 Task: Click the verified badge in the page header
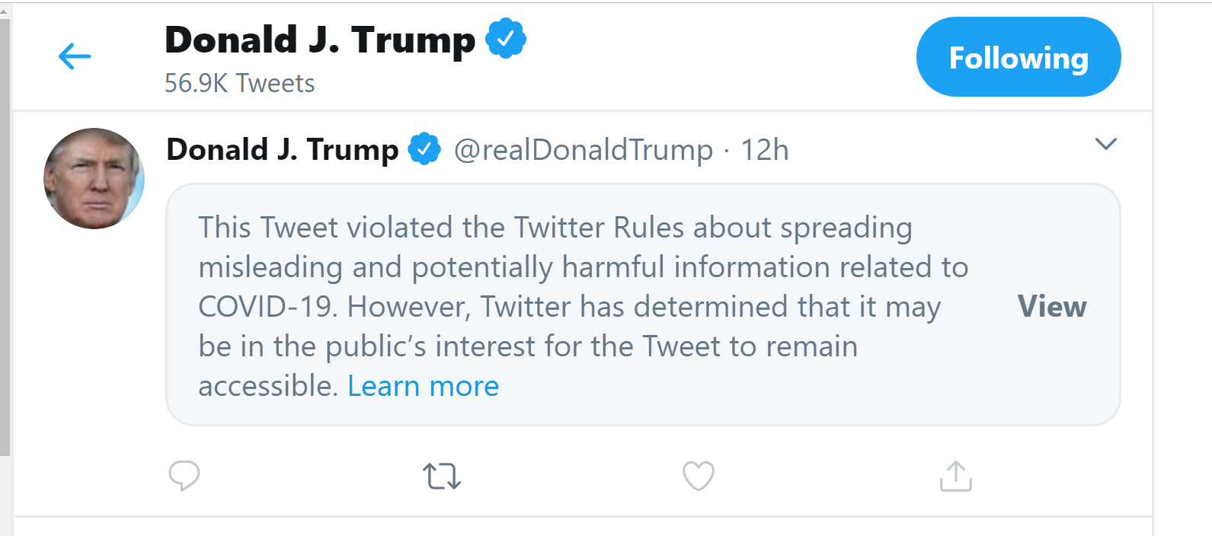tap(506, 40)
